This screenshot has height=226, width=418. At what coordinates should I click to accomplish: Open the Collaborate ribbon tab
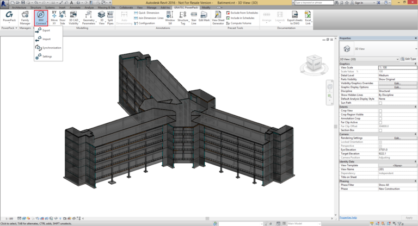[x=126, y=8]
